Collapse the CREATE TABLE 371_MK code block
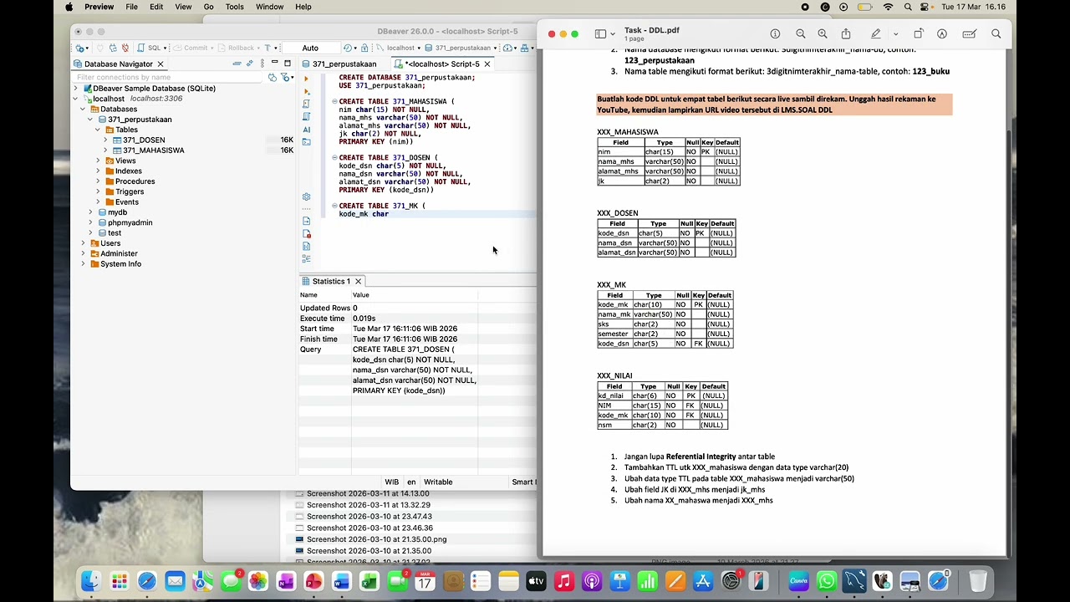Viewport: 1070px width, 602px height. 334,206
